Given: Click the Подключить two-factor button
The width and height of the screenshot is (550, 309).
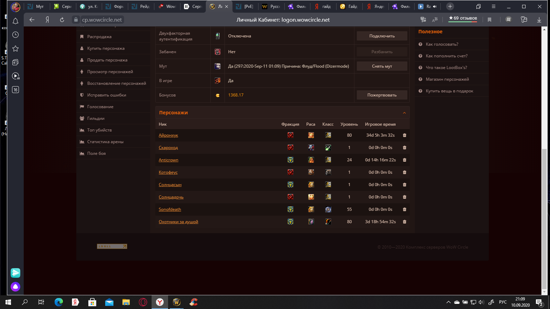Looking at the screenshot, I should 382,36.
